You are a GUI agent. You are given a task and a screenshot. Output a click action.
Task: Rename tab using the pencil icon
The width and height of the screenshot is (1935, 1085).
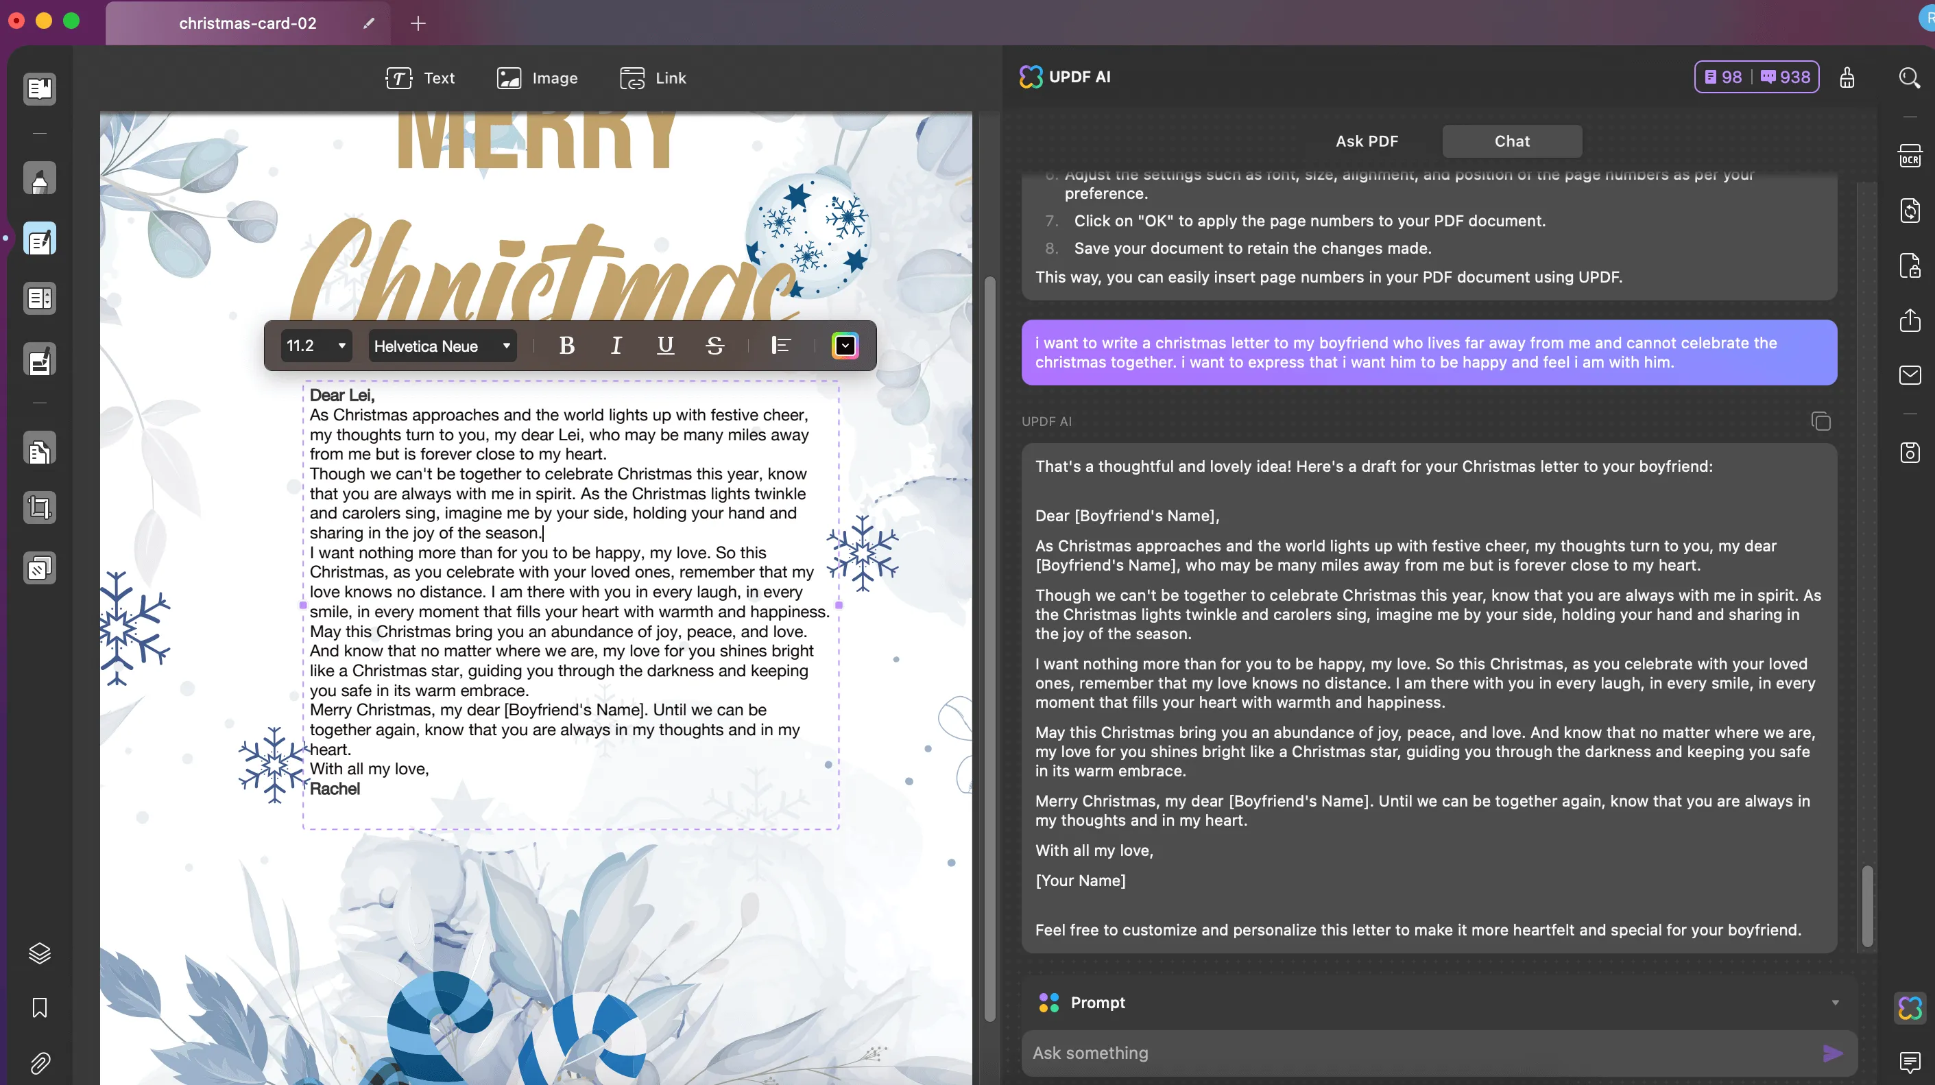pos(368,23)
